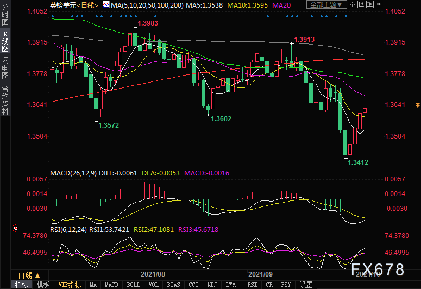
Task: Select the K线图 sidebar tab
Action: click(x=5, y=41)
